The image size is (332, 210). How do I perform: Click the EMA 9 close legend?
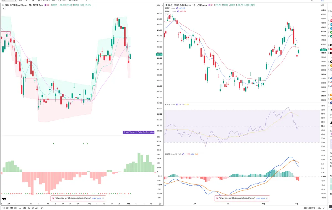coord(170,8)
